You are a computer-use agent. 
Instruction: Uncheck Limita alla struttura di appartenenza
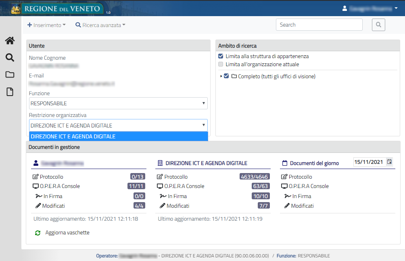pyautogui.click(x=221, y=56)
